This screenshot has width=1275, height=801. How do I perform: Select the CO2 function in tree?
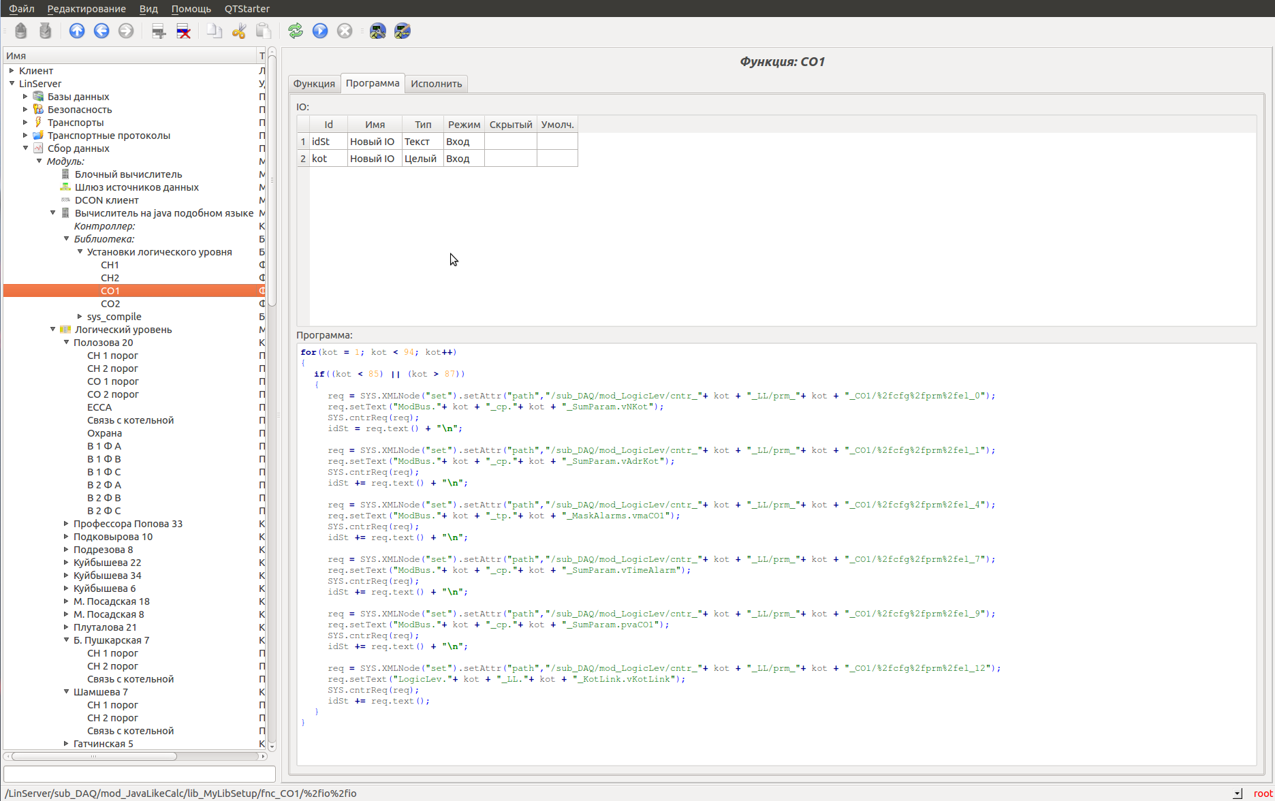[x=110, y=304]
